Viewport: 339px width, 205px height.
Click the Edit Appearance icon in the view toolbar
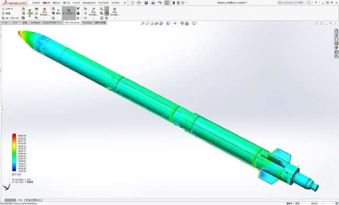click(182, 23)
